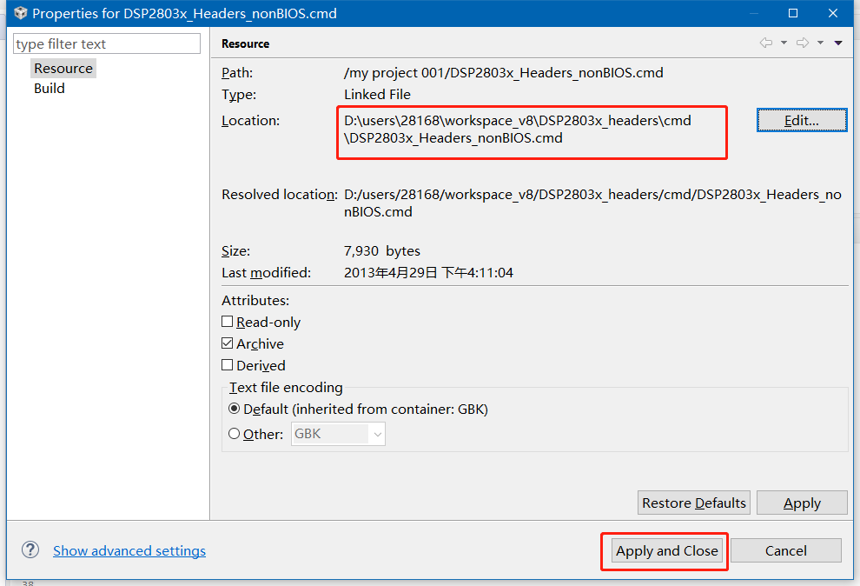Select the Default GBK encoding radio button
Viewport: 860px width, 586px height.
234,408
